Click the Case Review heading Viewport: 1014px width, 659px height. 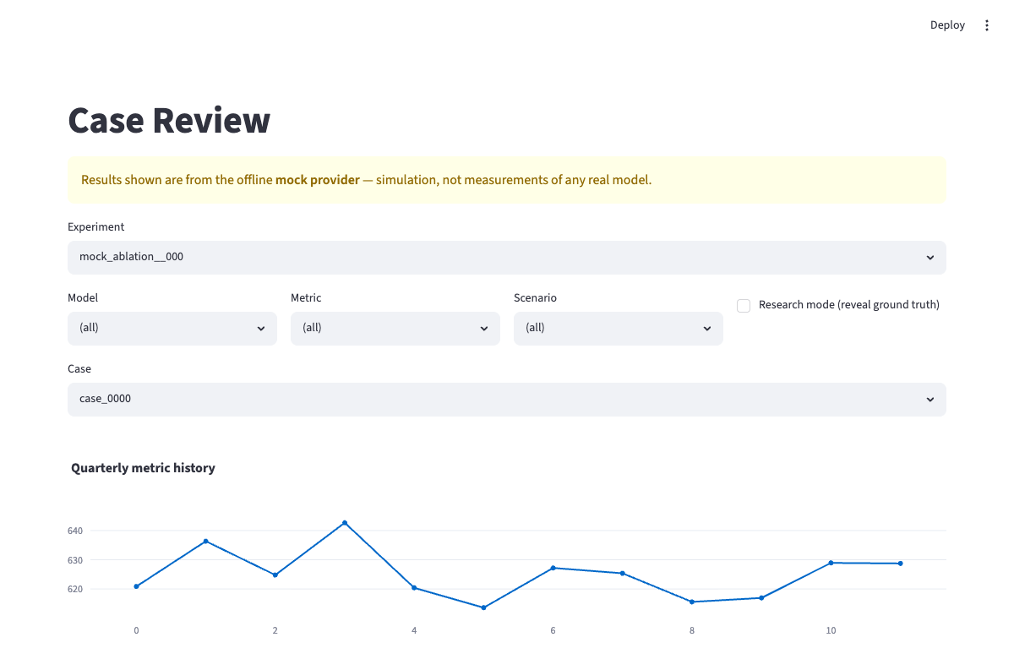click(x=169, y=121)
